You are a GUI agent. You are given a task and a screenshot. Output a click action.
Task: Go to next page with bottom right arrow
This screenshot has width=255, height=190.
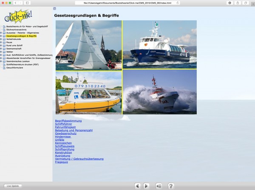click(x=146, y=186)
